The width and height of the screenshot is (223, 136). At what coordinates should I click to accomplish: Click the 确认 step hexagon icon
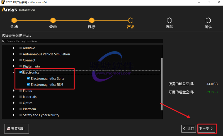click(x=208, y=20)
